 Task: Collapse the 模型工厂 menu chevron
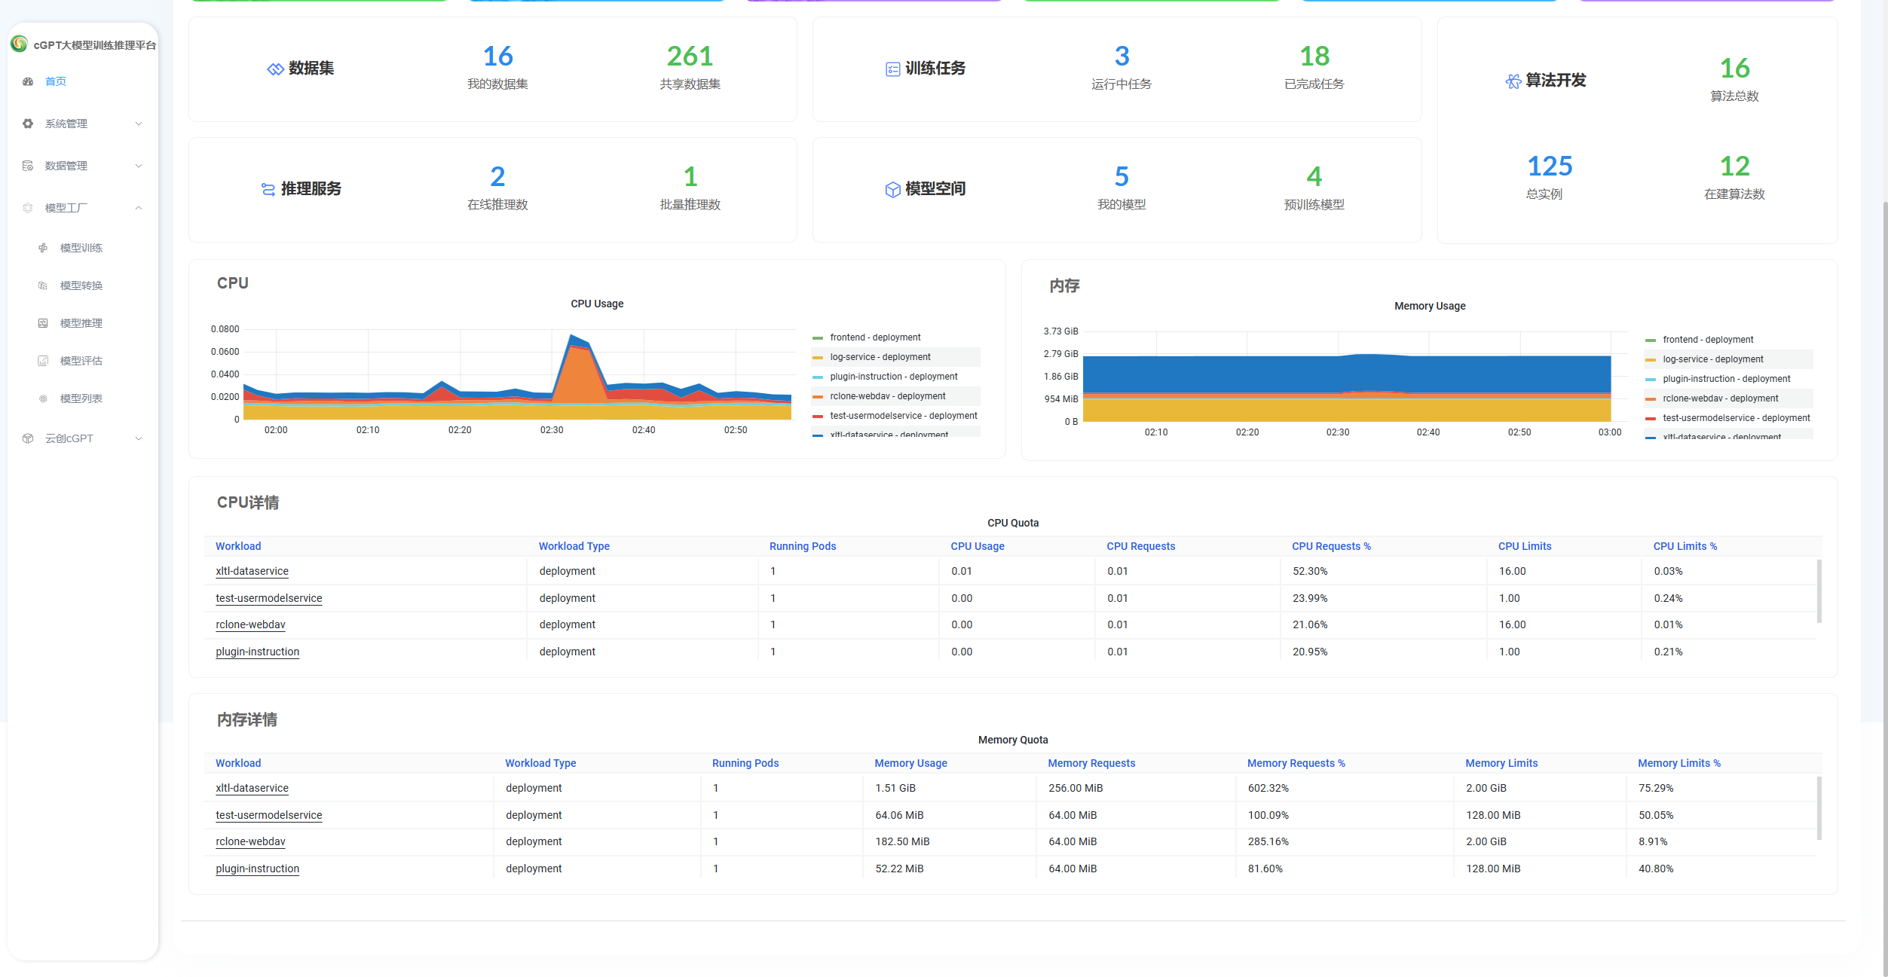tap(139, 208)
